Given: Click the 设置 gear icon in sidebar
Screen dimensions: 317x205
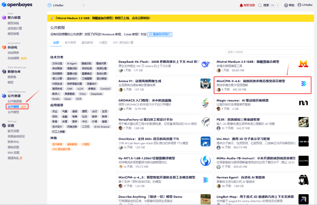Looking at the screenshot, I should click(4, 126).
